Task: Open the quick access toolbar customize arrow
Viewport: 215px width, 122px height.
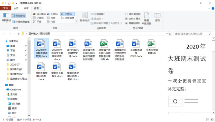Action: point(16,3)
